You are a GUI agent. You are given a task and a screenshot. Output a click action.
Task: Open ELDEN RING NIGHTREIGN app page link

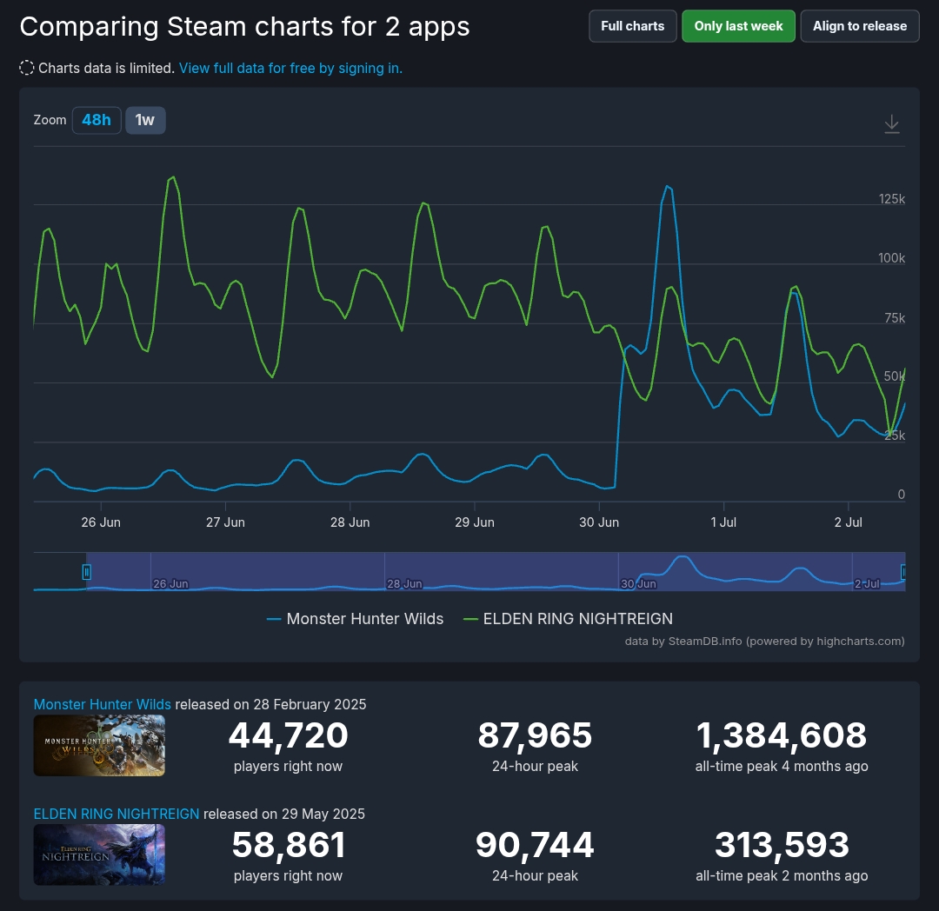[117, 814]
